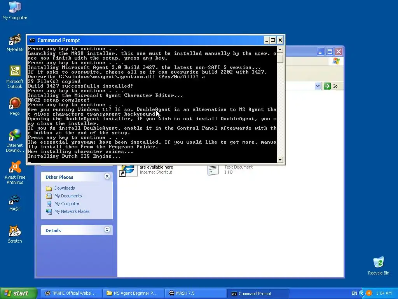The image size is (398, 299).
Task: Show hidden tray icons with the arrow
Action: pyautogui.click(x=362, y=293)
